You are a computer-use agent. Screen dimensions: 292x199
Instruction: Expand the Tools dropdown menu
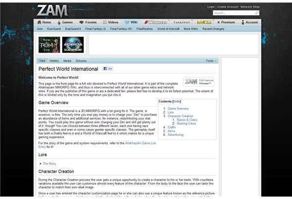(x=211, y=61)
